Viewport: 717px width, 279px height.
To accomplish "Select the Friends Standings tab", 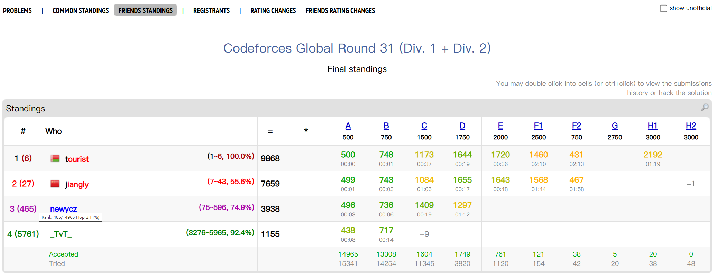I will click(145, 10).
